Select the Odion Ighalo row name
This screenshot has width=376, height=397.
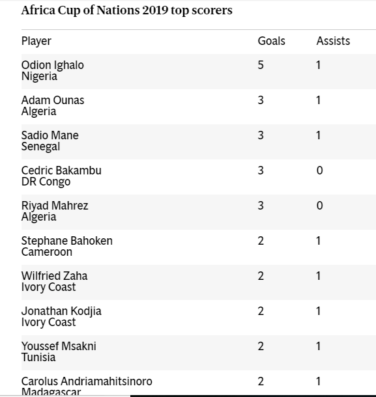pyautogui.click(x=53, y=65)
